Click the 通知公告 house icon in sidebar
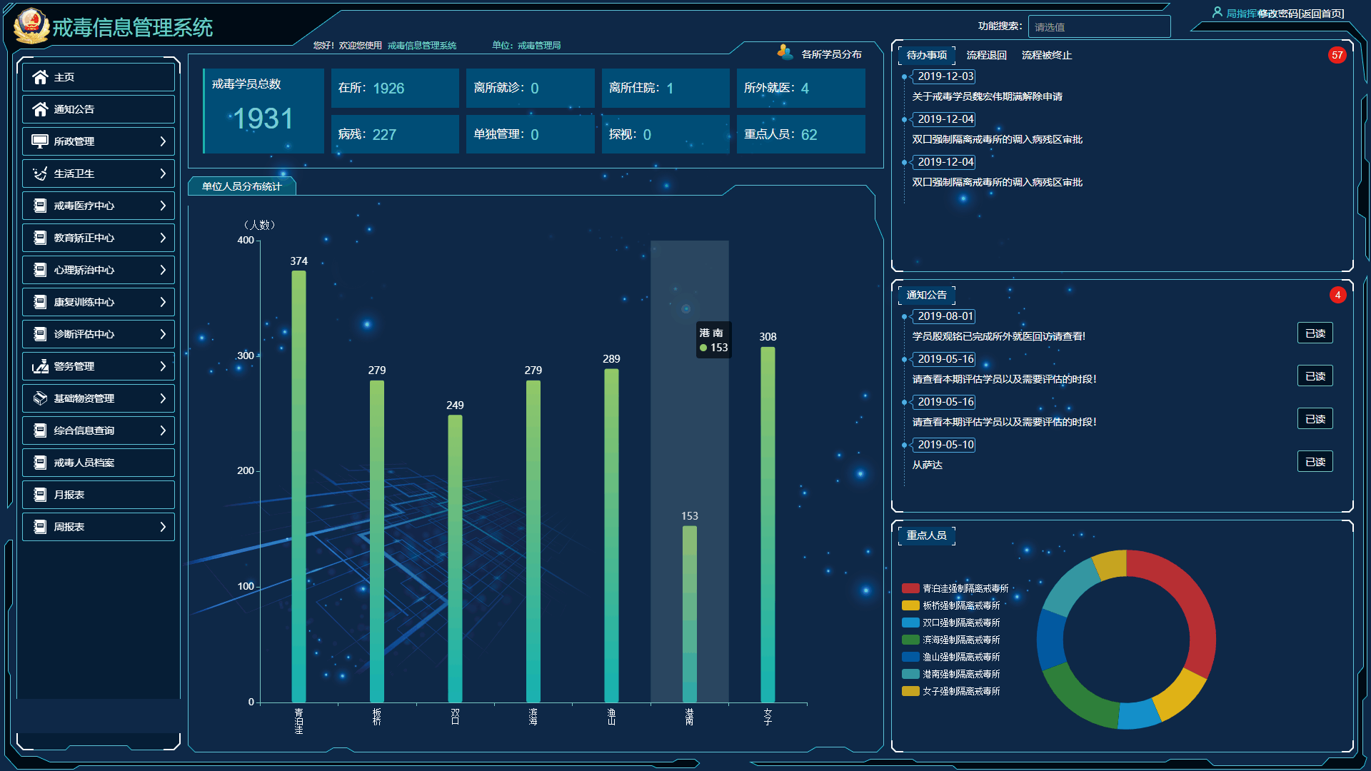Image resolution: width=1371 pixels, height=771 pixels. point(40,109)
